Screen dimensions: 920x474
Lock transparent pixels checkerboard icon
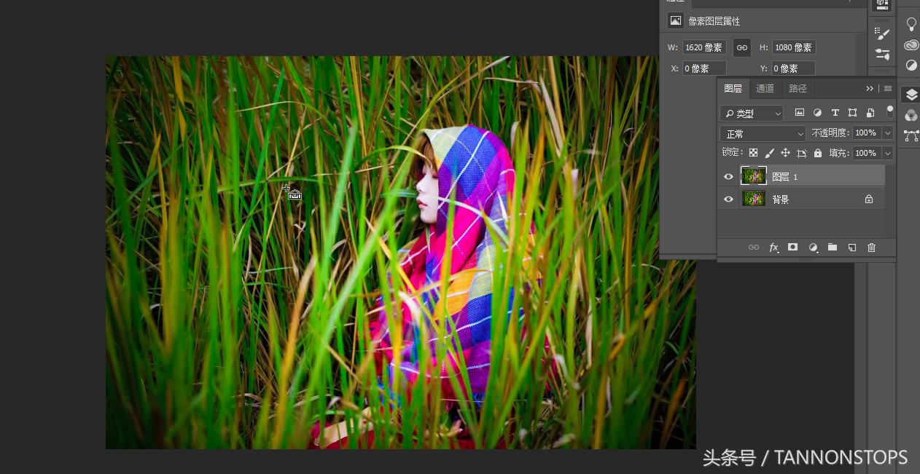[x=753, y=153]
